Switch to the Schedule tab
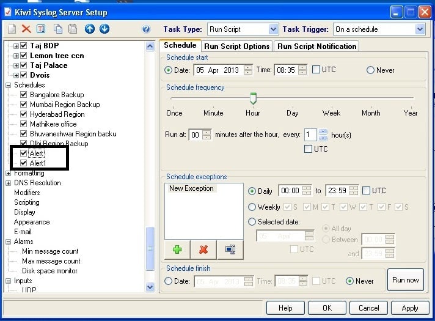The width and height of the screenshot is (435, 321). [180, 45]
